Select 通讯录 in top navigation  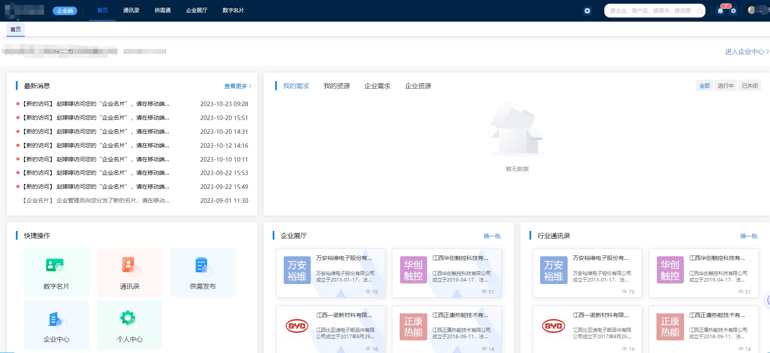coord(131,11)
